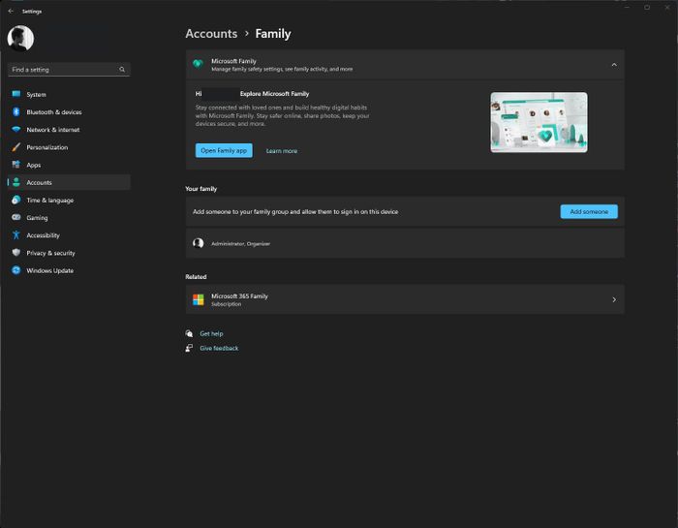Viewport: 678px width, 528px height.
Task: Click the Give feedback icon
Action: pyautogui.click(x=189, y=348)
